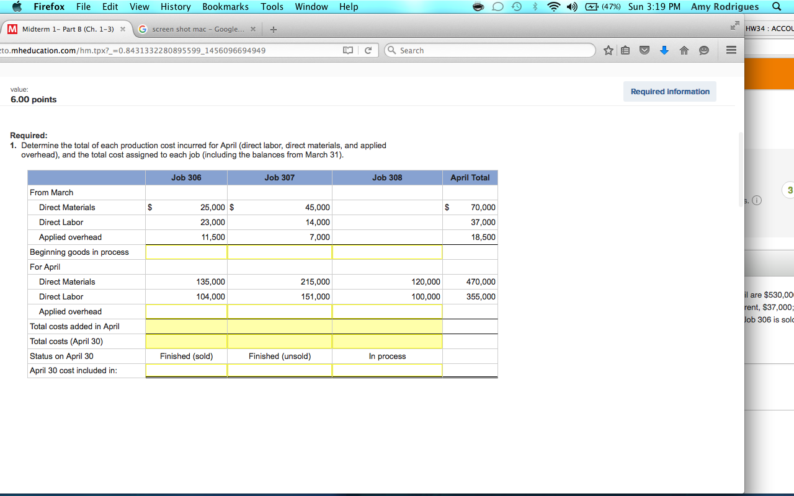Screen dimensions: 794x496
Task: Click the Amy Rodrigues user menu
Action: tap(725, 7)
